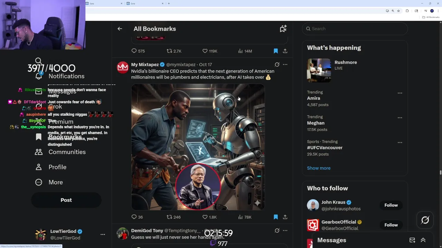The height and width of the screenshot is (248, 442).
Task: Open more options on My Mixtapez post
Action: coord(285,64)
